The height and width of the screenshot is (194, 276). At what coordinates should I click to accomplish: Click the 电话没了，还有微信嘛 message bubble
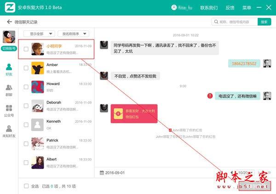coord(237,96)
